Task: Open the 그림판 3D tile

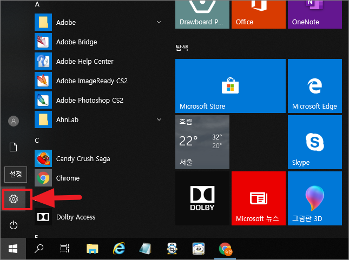Action: pyautogui.click(x=315, y=198)
